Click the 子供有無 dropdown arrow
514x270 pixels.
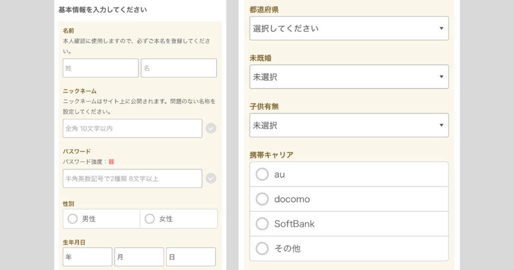tap(442, 125)
